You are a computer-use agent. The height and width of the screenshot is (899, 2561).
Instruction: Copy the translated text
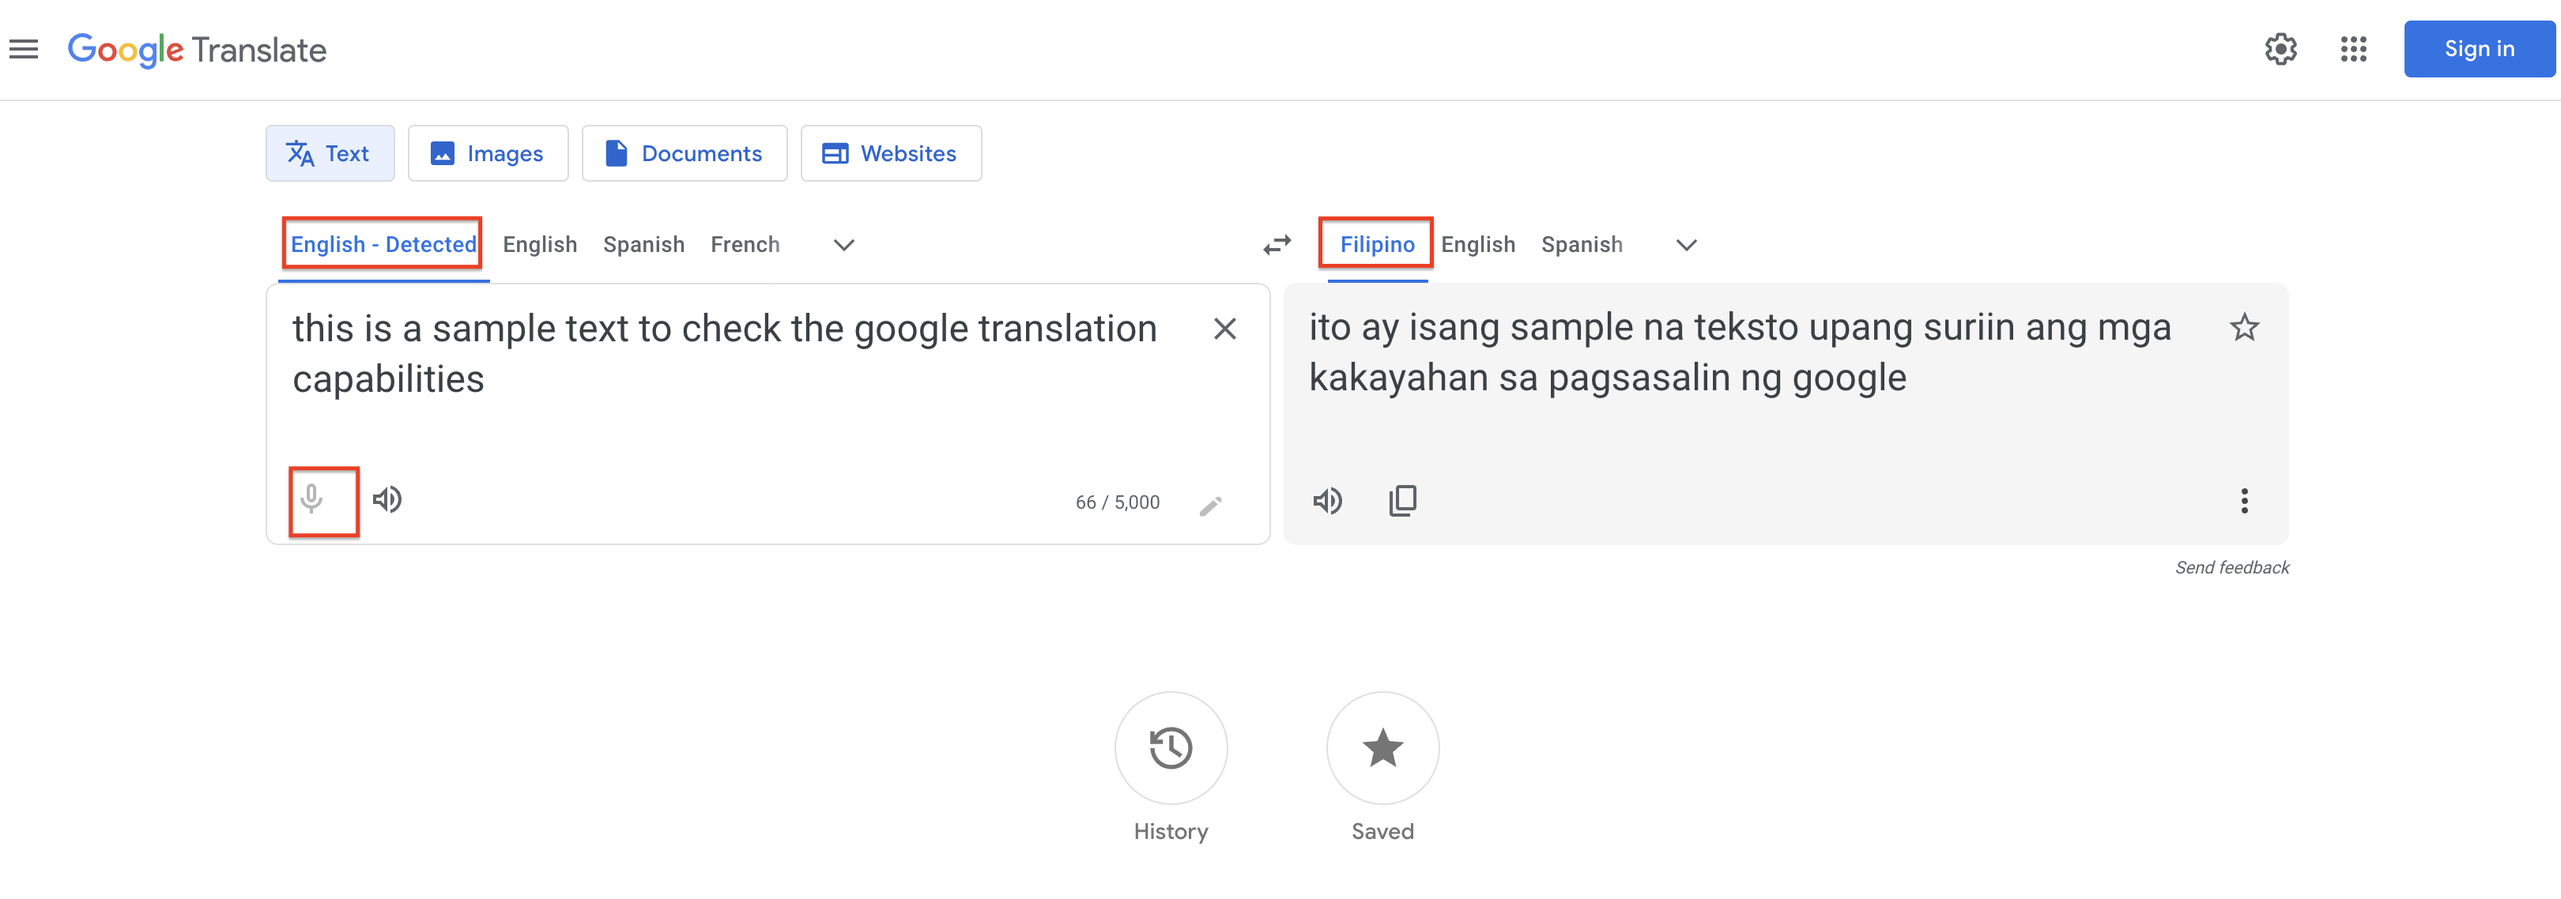click(1403, 501)
